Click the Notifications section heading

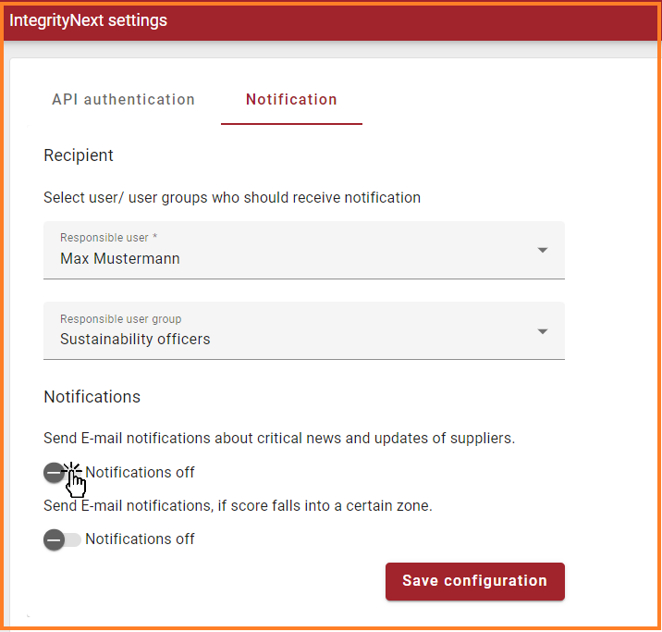(92, 397)
